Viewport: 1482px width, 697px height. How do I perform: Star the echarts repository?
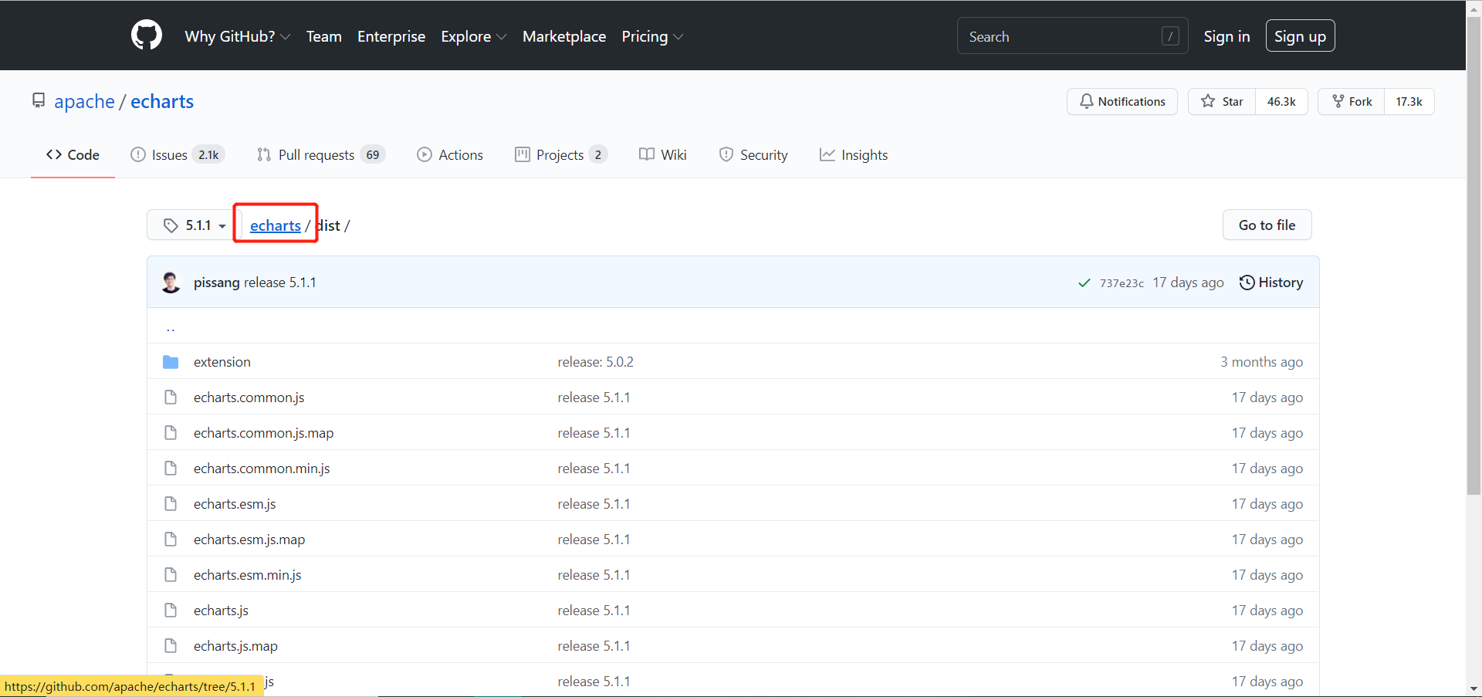click(x=1221, y=101)
